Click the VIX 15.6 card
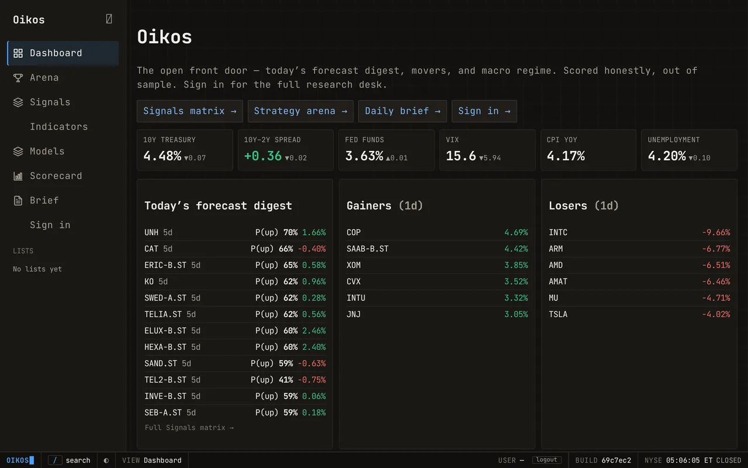The height and width of the screenshot is (468, 748). [x=487, y=150]
